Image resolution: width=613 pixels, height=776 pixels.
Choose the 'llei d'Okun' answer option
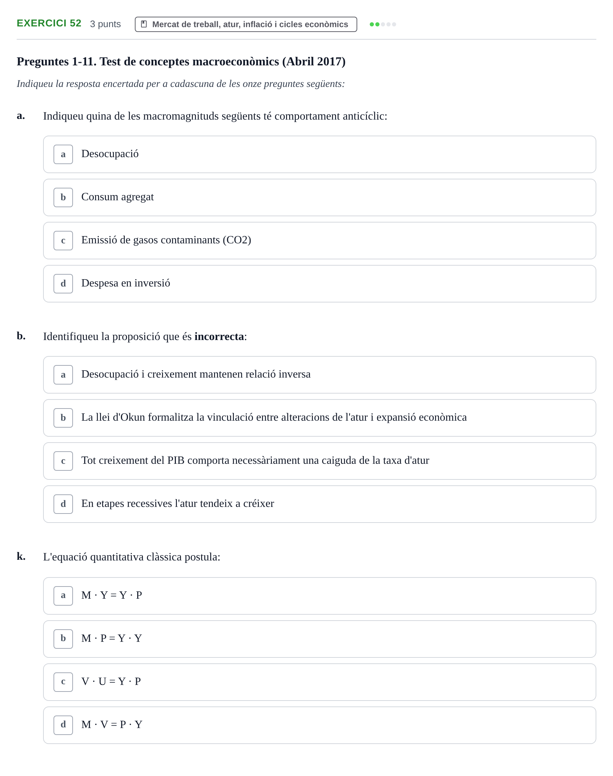pos(319,418)
